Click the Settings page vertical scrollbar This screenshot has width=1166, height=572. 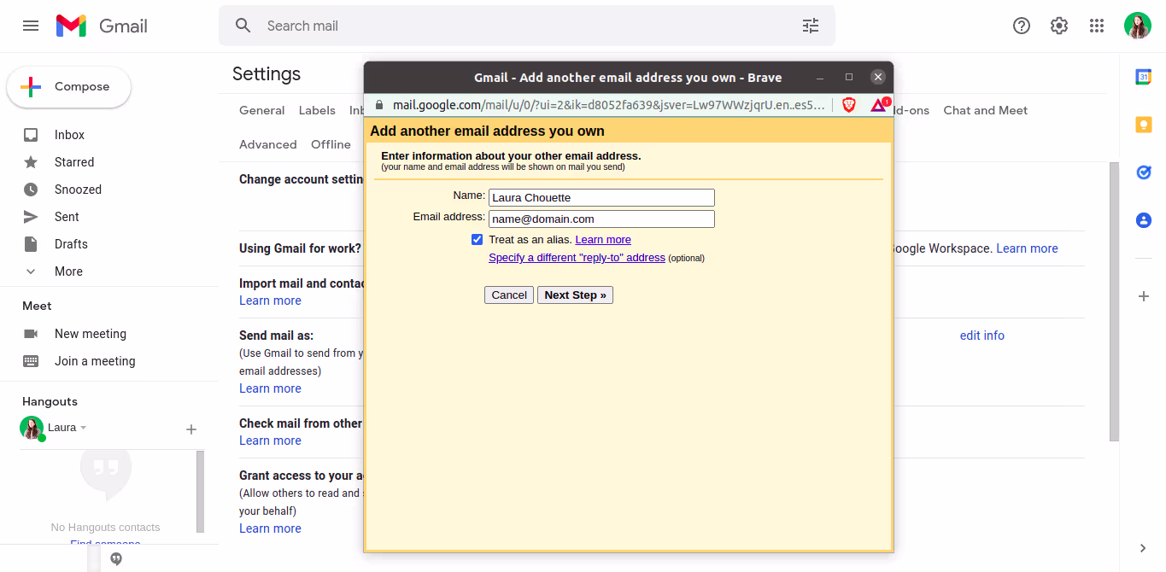click(1114, 301)
